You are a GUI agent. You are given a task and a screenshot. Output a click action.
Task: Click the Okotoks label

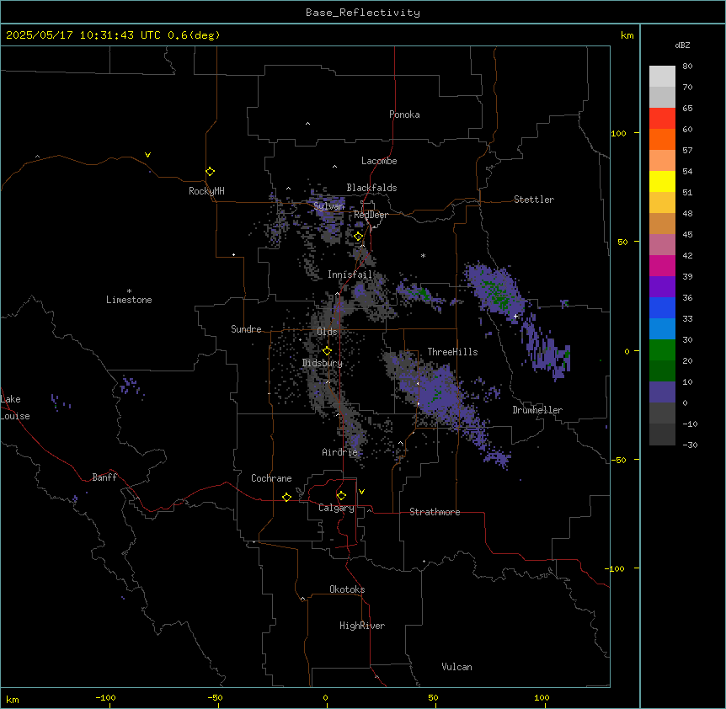coord(347,589)
